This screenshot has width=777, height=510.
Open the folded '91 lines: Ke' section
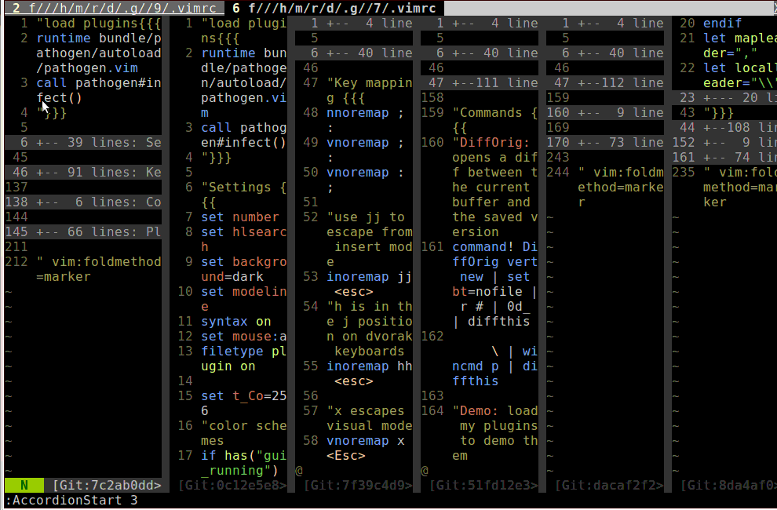tap(83, 173)
